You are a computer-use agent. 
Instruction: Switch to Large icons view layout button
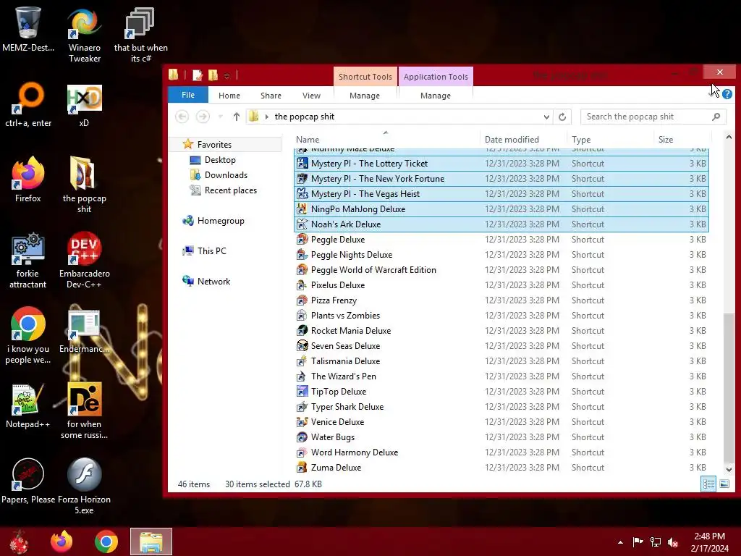(724, 484)
